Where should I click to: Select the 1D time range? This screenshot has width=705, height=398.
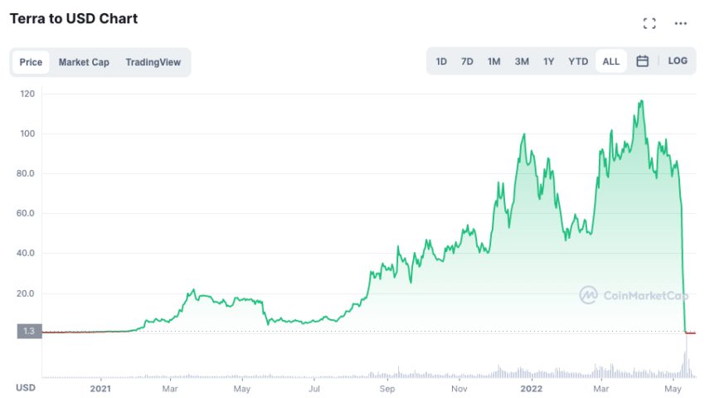click(441, 61)
